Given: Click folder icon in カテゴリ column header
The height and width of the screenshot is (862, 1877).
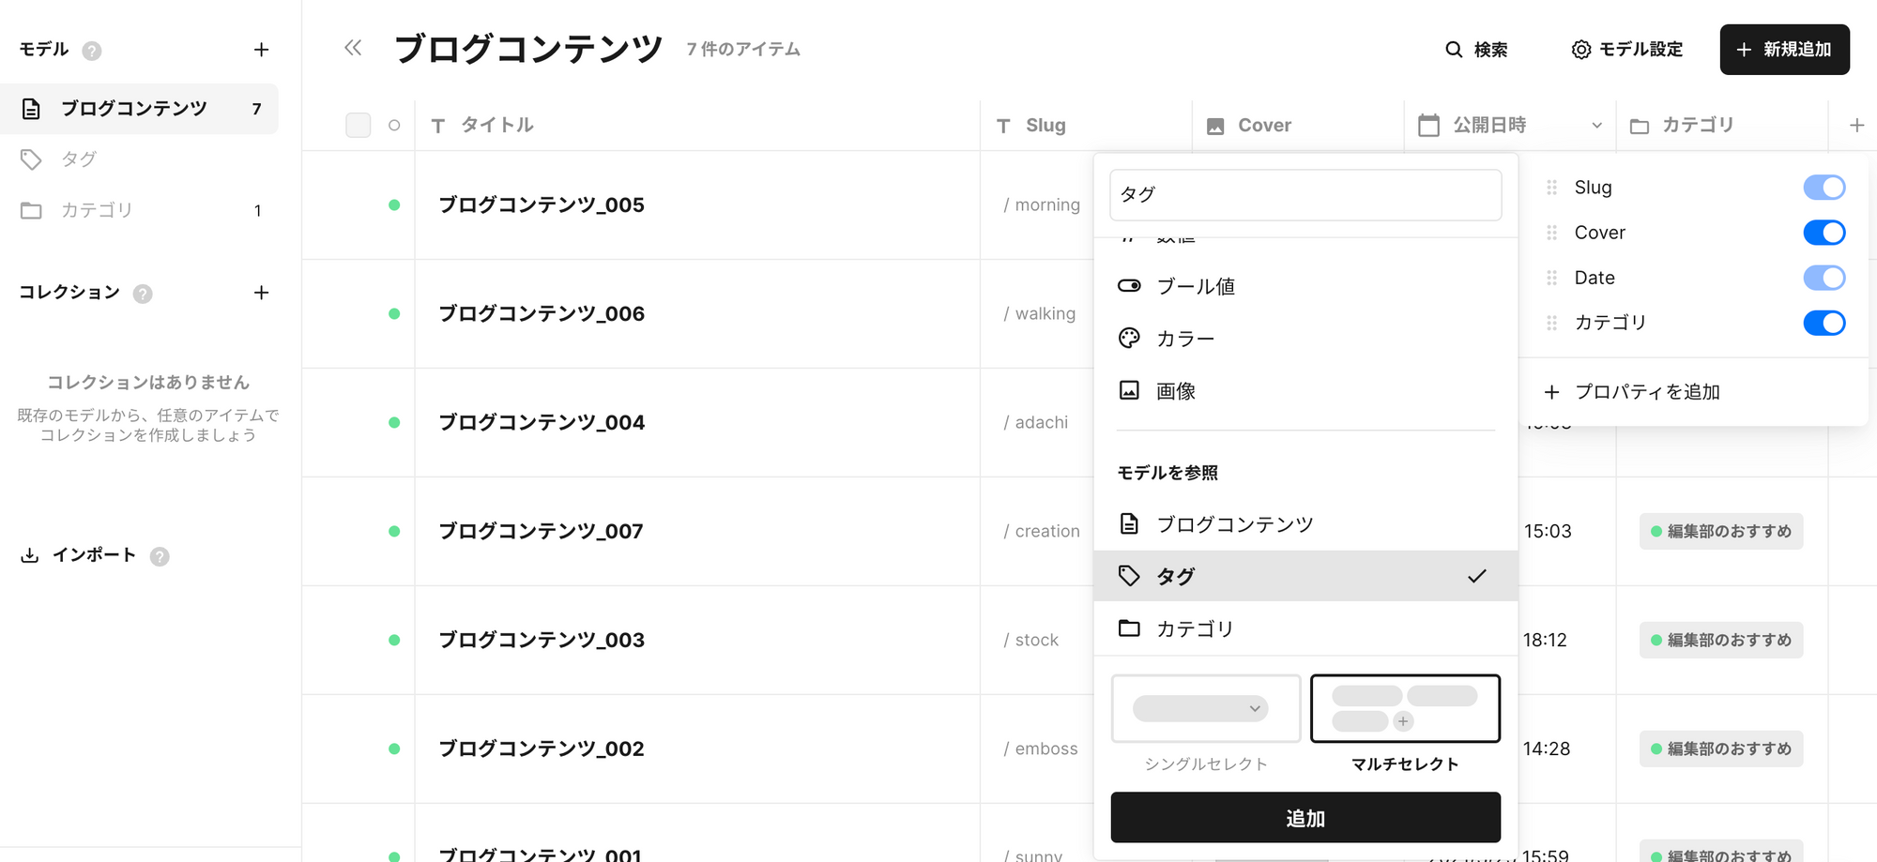Looking at the screenshot, I should tap(1640, 126).
